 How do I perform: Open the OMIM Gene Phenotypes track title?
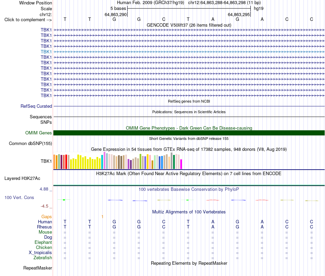click(189, 128)
